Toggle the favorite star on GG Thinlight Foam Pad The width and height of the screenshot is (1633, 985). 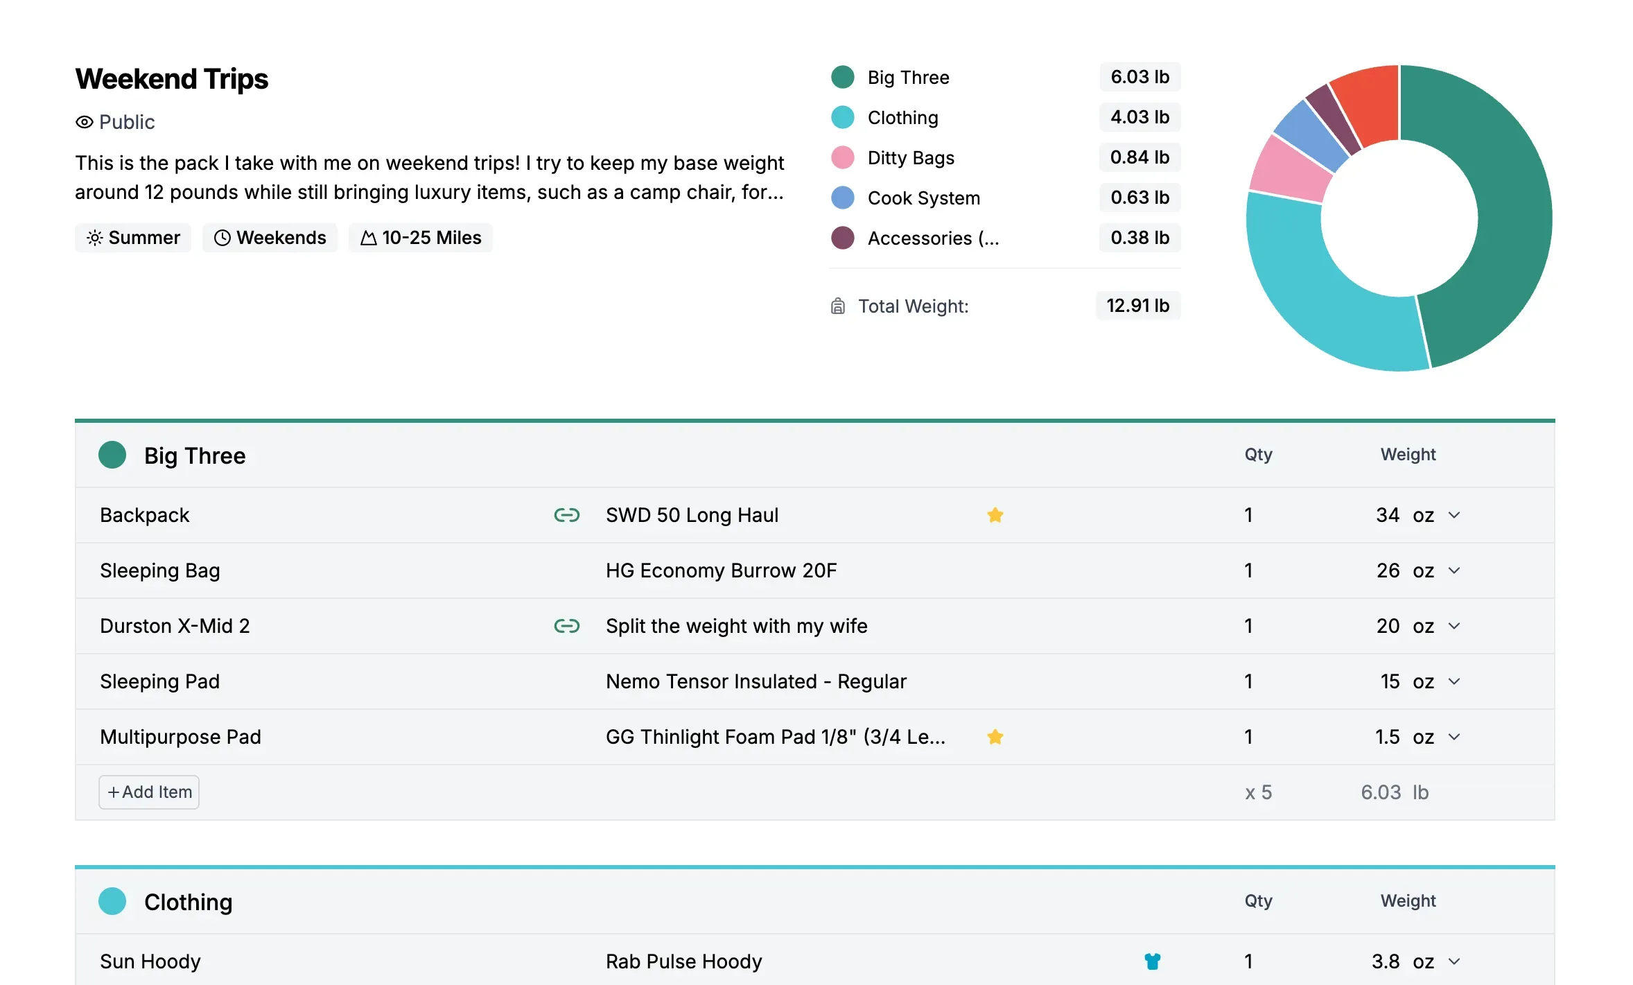click(x=995, y=737)
